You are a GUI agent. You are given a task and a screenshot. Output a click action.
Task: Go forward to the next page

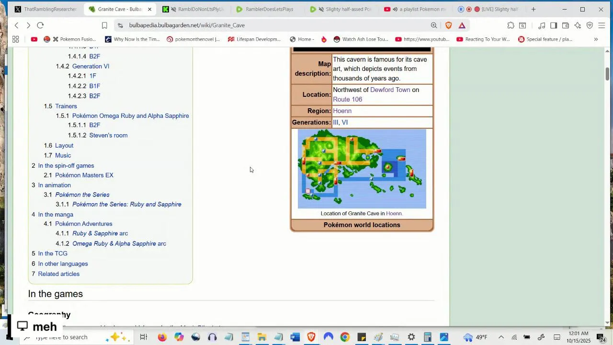point(28,25)
